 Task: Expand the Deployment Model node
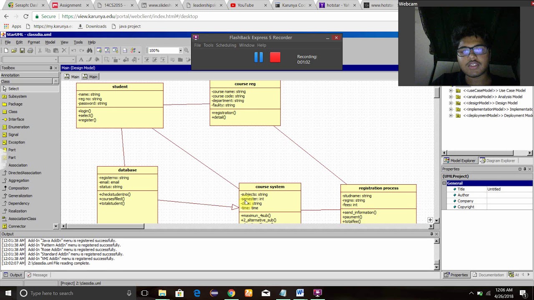click(451, 115)
